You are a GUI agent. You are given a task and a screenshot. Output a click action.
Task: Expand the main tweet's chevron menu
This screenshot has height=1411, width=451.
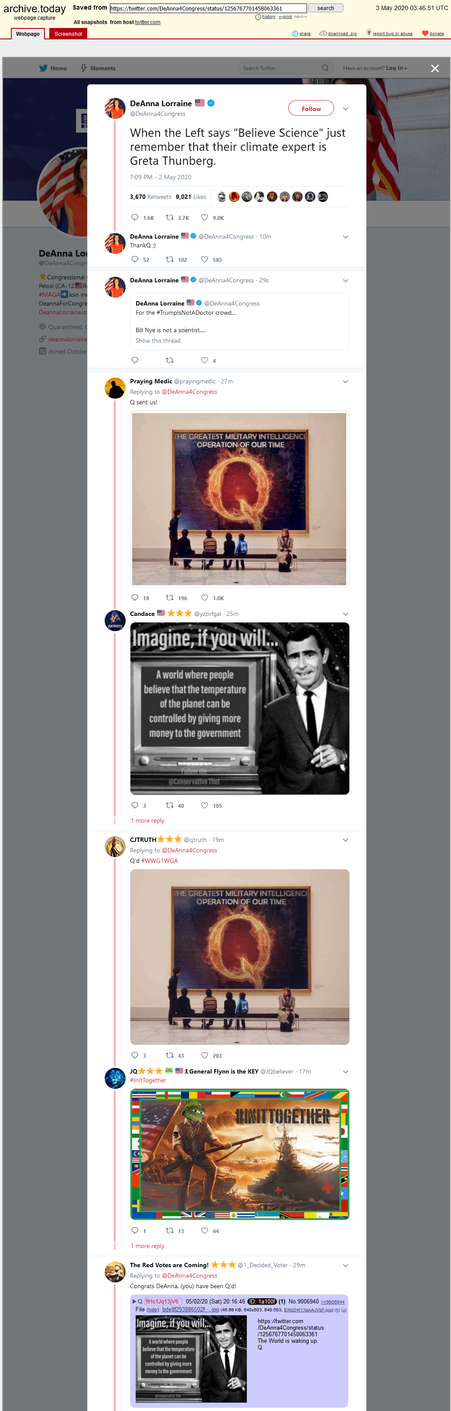tap(345, 108)
